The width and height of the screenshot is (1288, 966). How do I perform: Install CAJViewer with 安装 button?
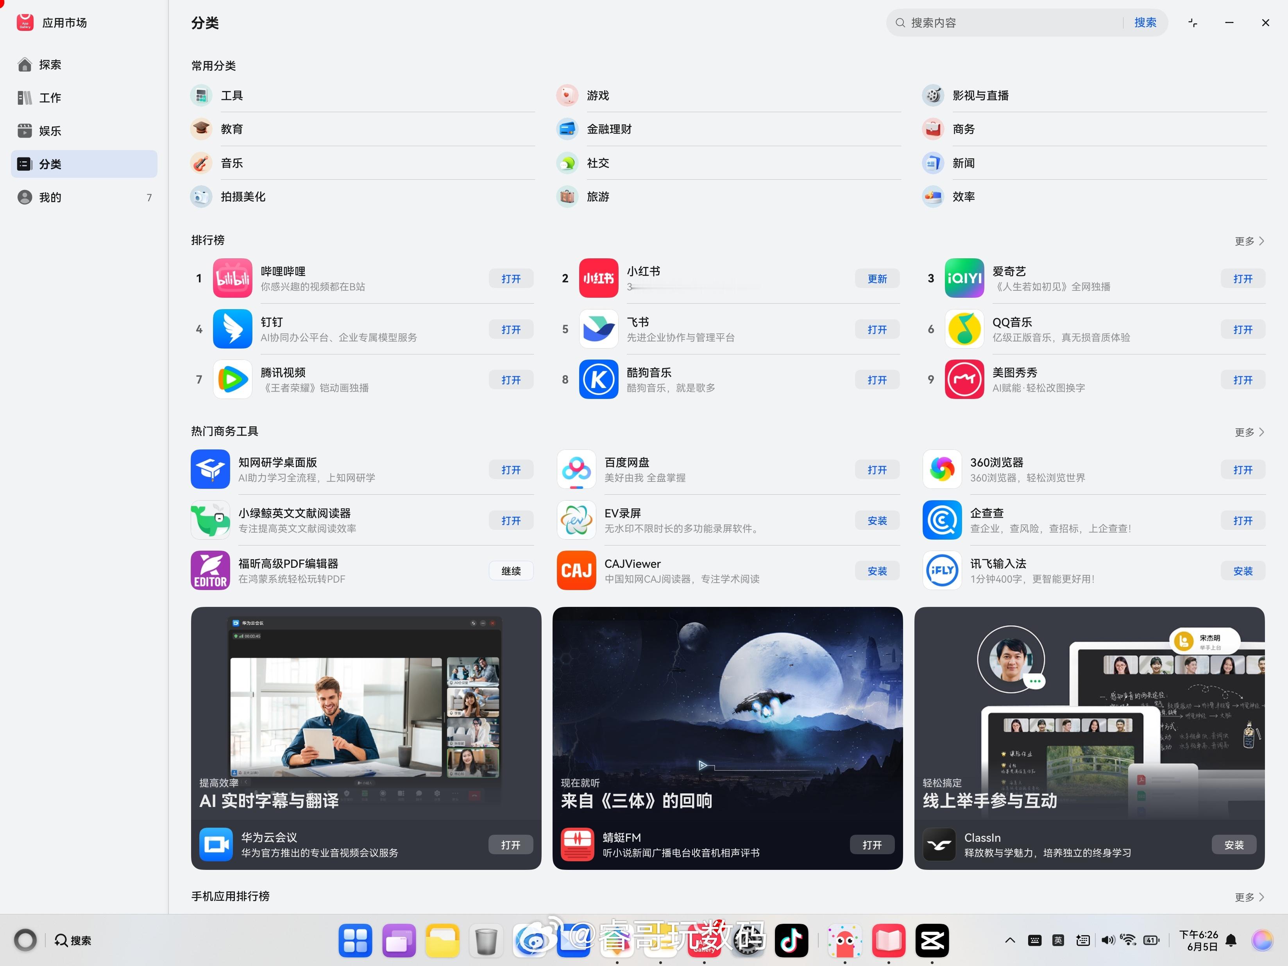click(x=877, y=571)
